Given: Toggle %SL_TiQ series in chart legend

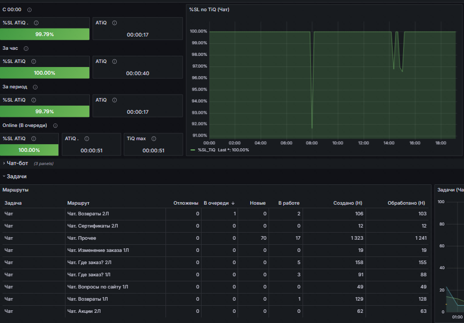Looking at the screenshot, I should (x=206, y=150).
